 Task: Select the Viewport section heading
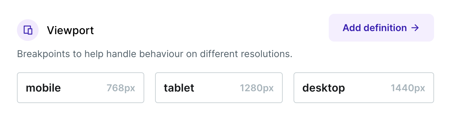coord(70,30)
